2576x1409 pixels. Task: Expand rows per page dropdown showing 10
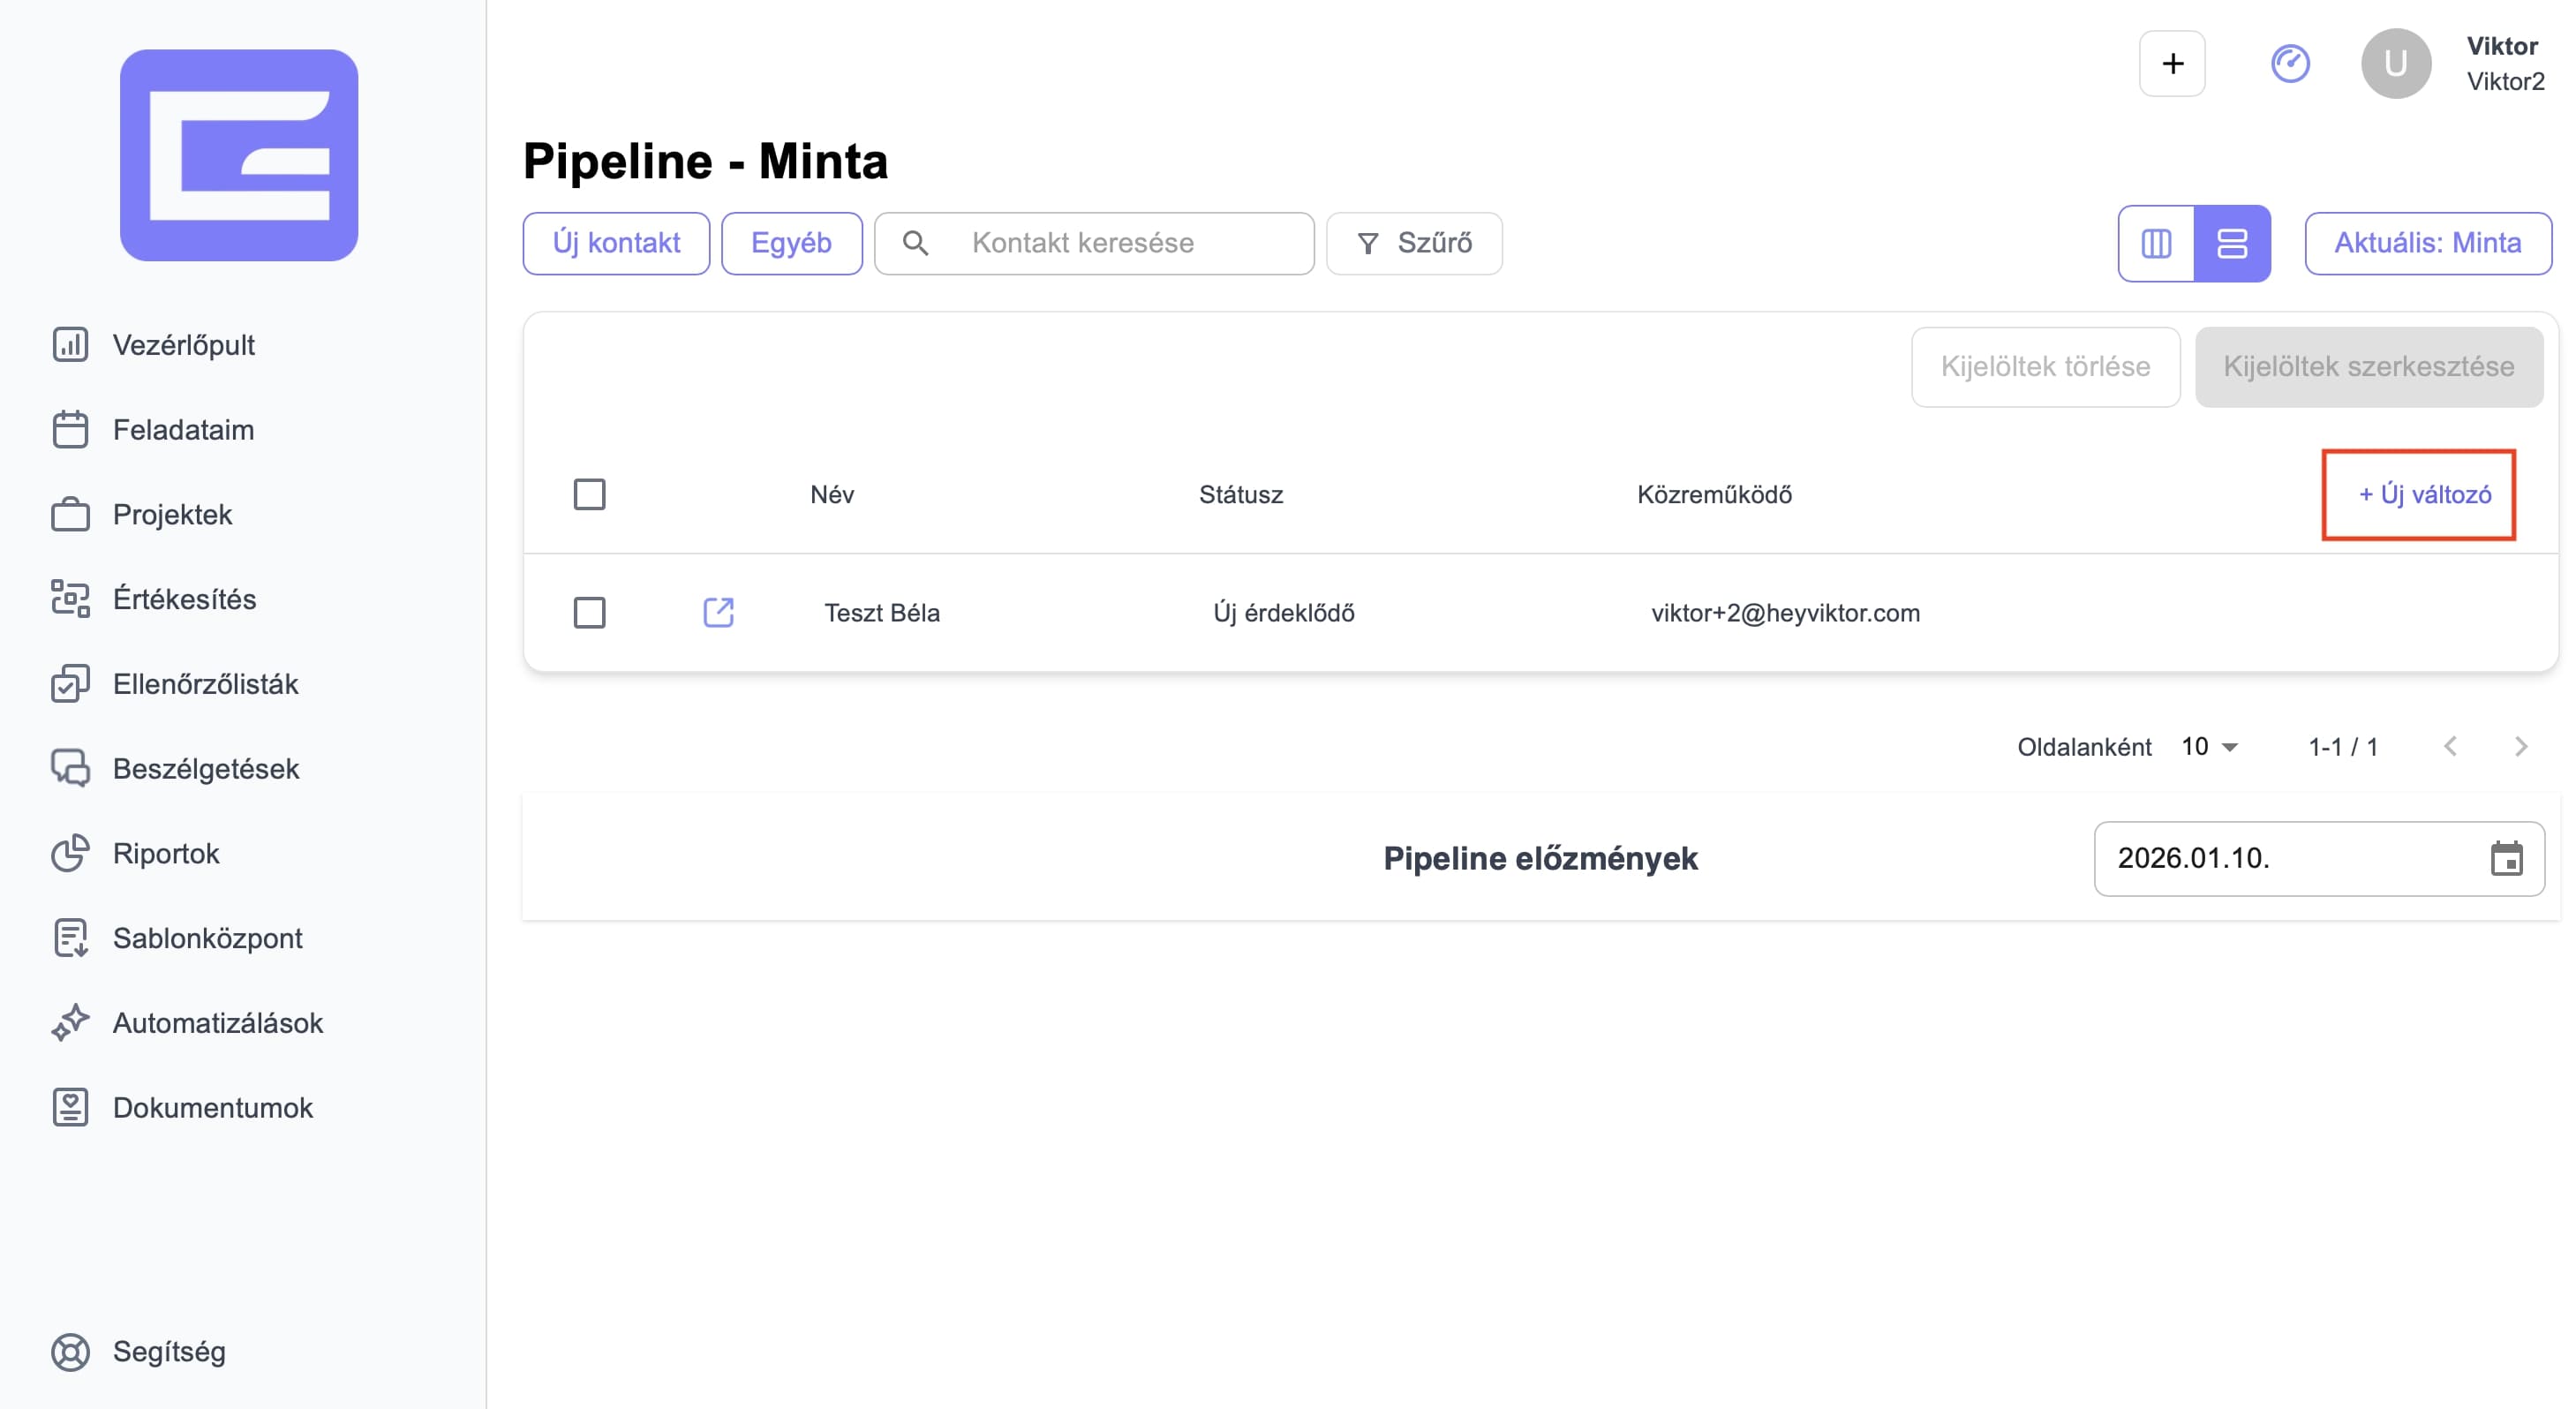tap(2210, 747)
